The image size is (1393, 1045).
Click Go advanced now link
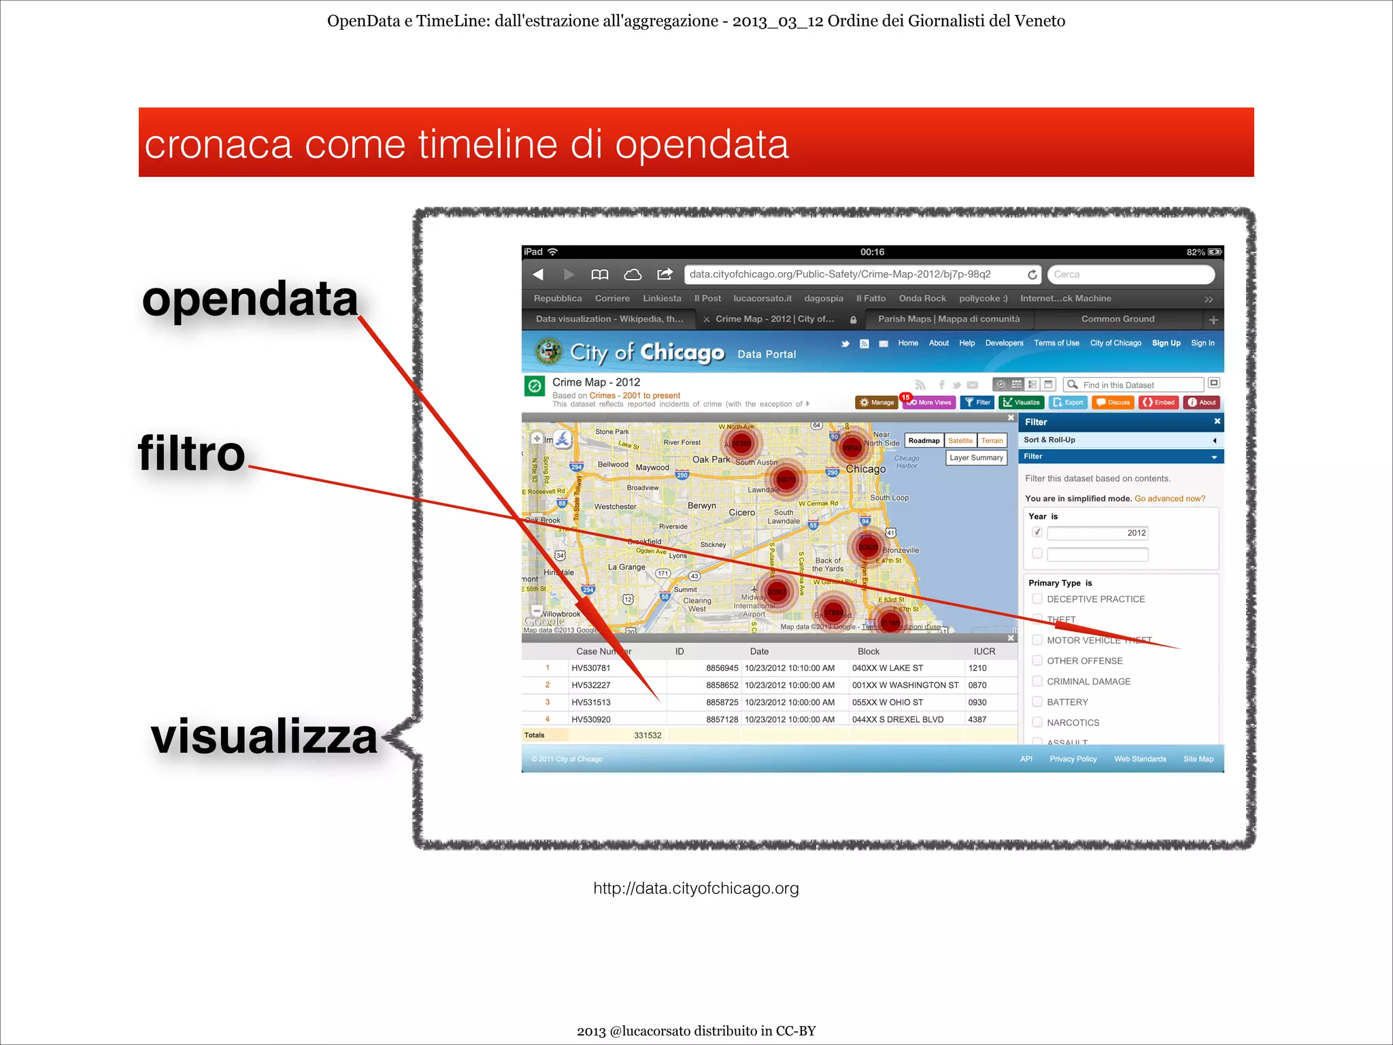[x=1169, y=499]
